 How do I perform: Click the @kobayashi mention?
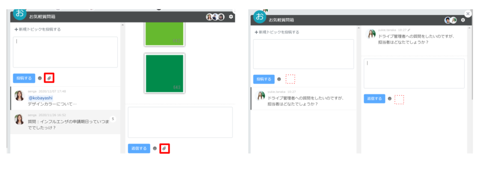click(41, 98)
